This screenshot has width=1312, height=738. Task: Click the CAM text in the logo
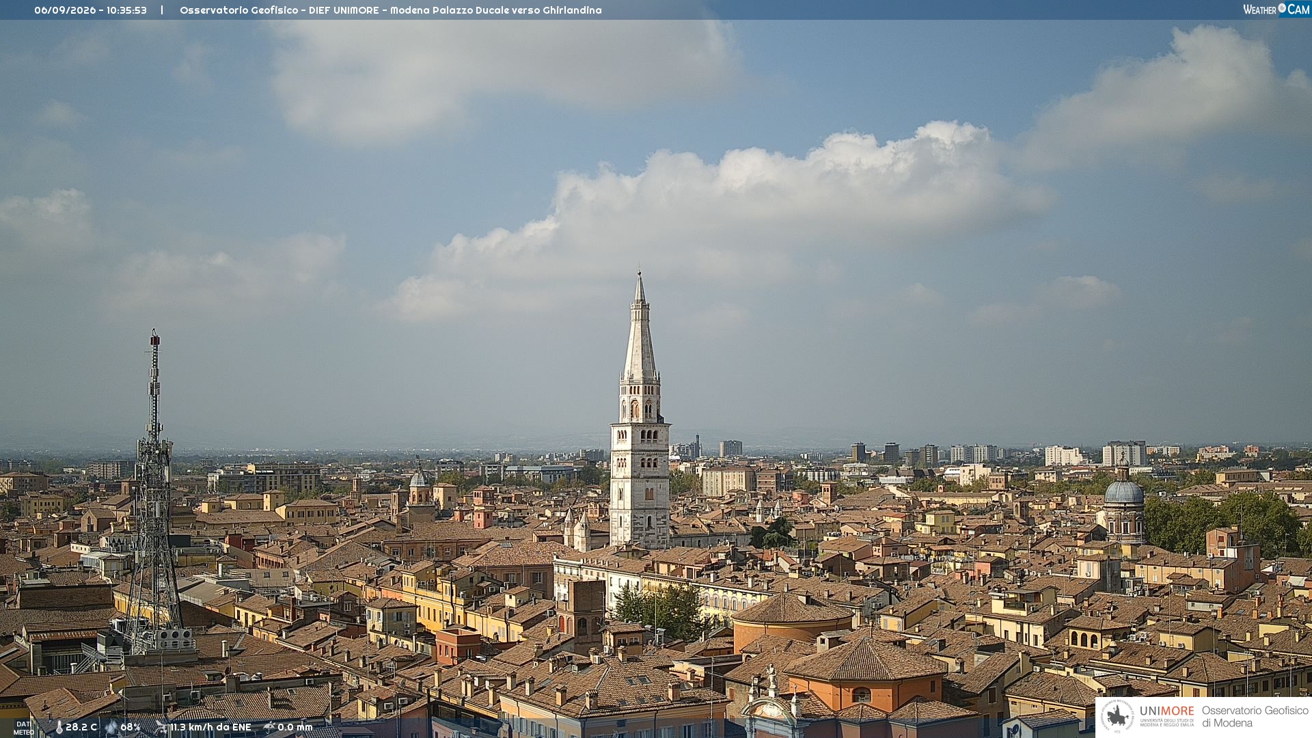coord(1298,10)
